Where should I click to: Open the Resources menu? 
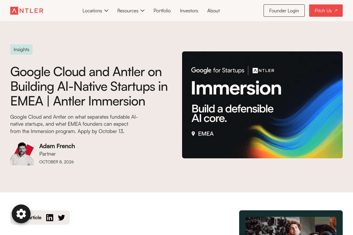click(131, 11)
